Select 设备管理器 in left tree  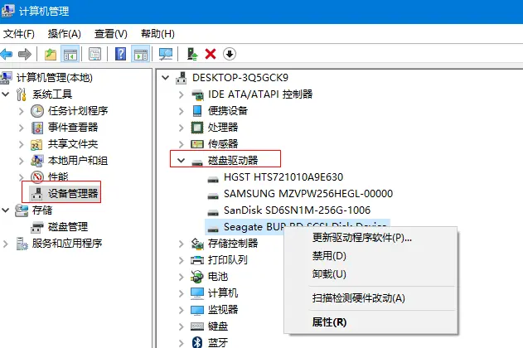73,193
